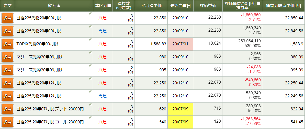Click the loss value -1,860,660
The height and width of the screenshot is (129, 305).
click(x=251, y=15)
